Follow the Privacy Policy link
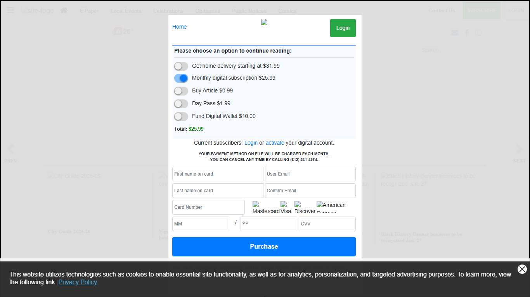Image resolution: width=530 pixels, height=297 pixels. (78, 282)
